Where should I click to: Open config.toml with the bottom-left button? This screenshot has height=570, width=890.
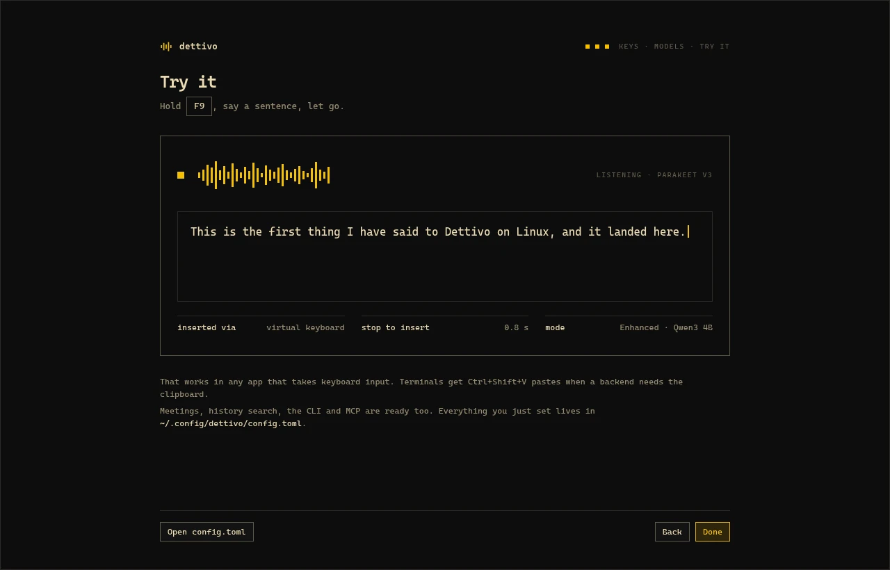pyautogui.click(x=207, y=532)
